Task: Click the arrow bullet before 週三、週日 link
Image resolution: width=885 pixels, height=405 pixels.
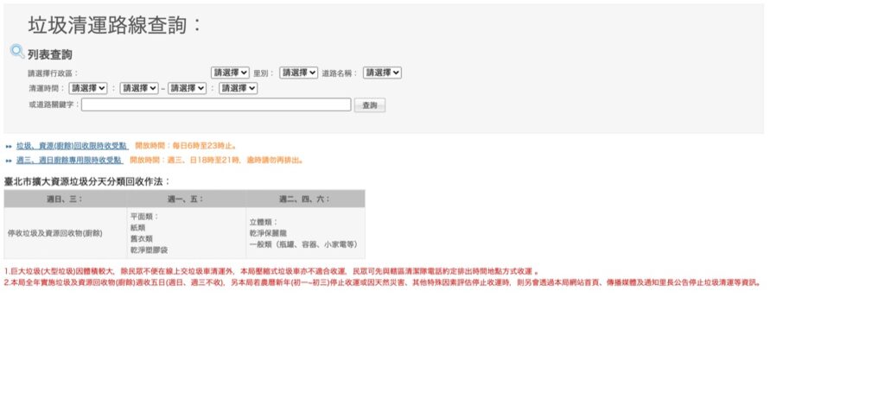Action: pyautogui.click(x=9, y=161)
